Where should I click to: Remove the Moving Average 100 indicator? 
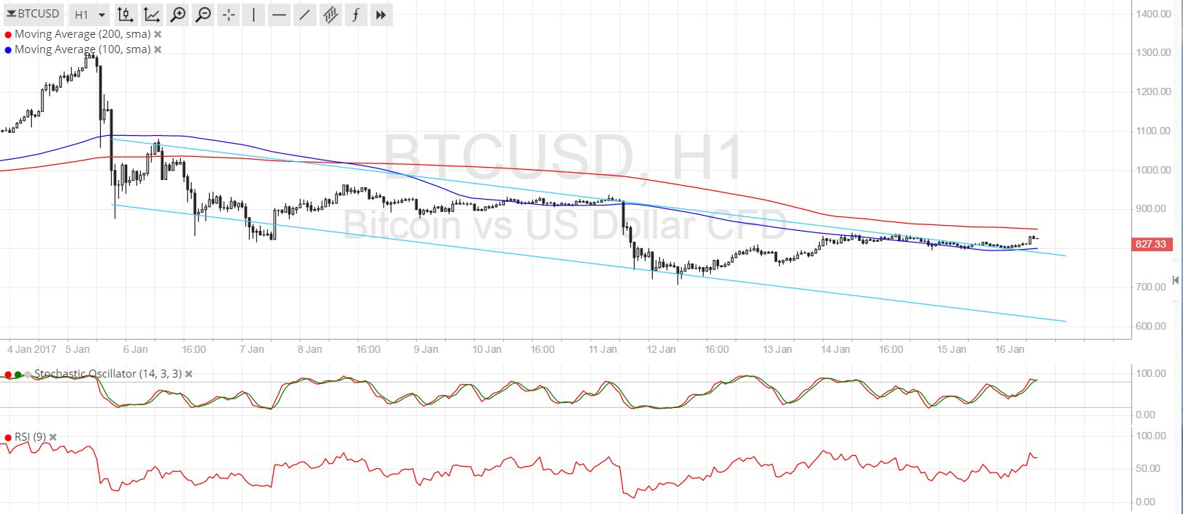coord(158,49)
